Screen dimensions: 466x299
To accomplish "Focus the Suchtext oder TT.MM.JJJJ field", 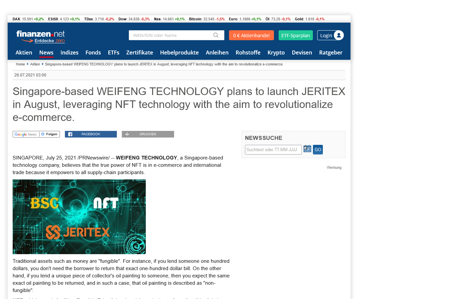I will [273, 149].
